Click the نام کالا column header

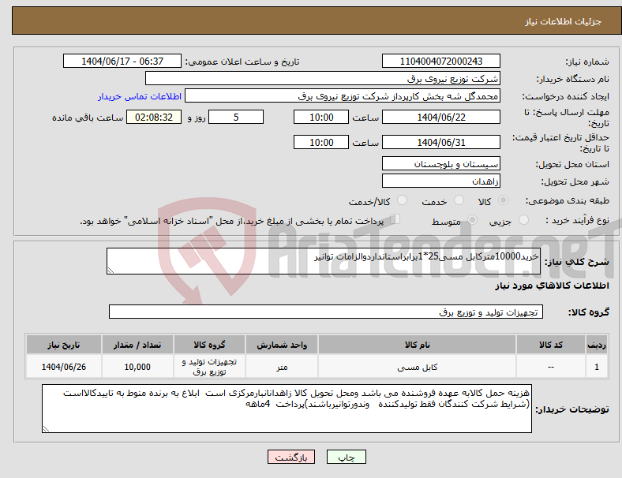(x=417, y=345)
